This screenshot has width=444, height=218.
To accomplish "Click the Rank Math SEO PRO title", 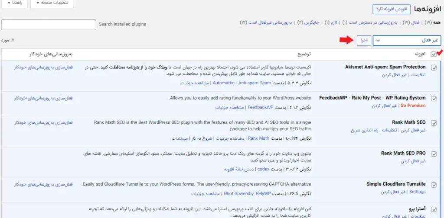I will pyautogui.click(x=403, y=153).
